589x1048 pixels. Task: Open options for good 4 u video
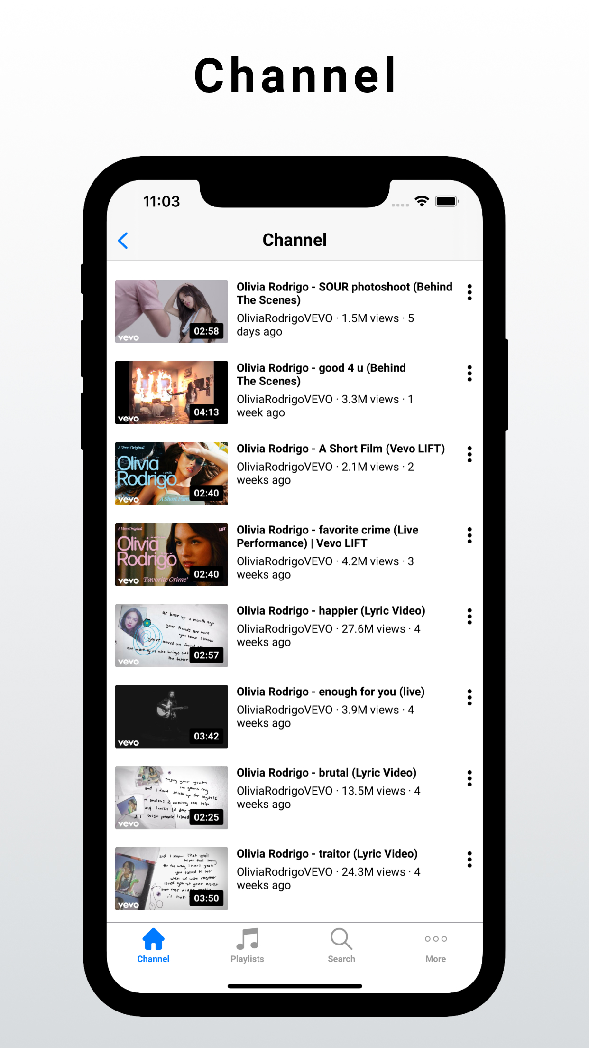click(469, 374)
